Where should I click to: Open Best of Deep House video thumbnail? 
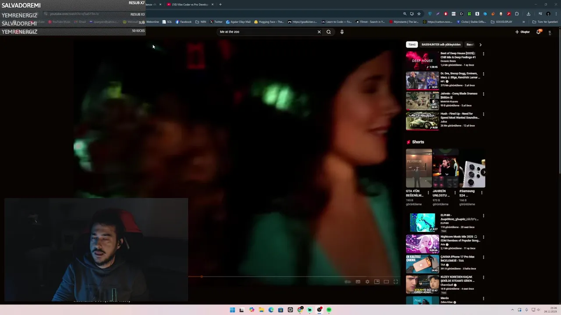pyautogui.click(x=422, y=60)
